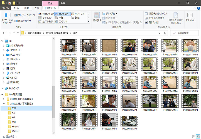
Task: Open the グループ化 dropdown
Action: click(111, 14)
